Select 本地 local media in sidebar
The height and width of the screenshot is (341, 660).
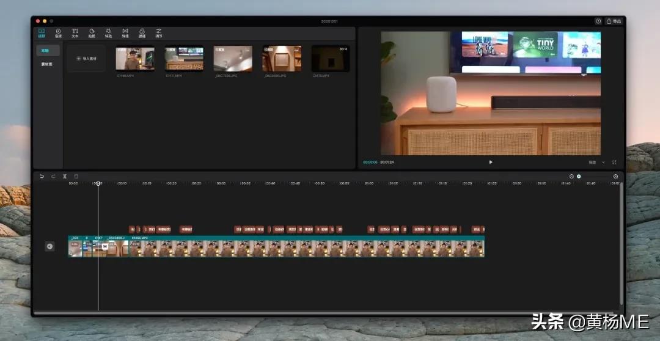(x=48, y=51)
